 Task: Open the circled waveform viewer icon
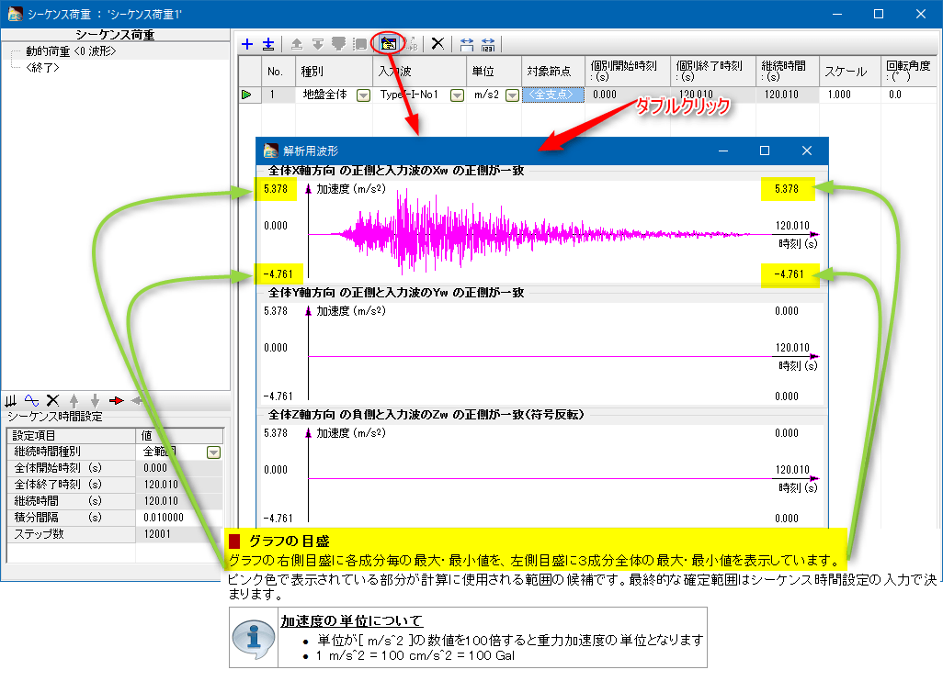point(389,43)
